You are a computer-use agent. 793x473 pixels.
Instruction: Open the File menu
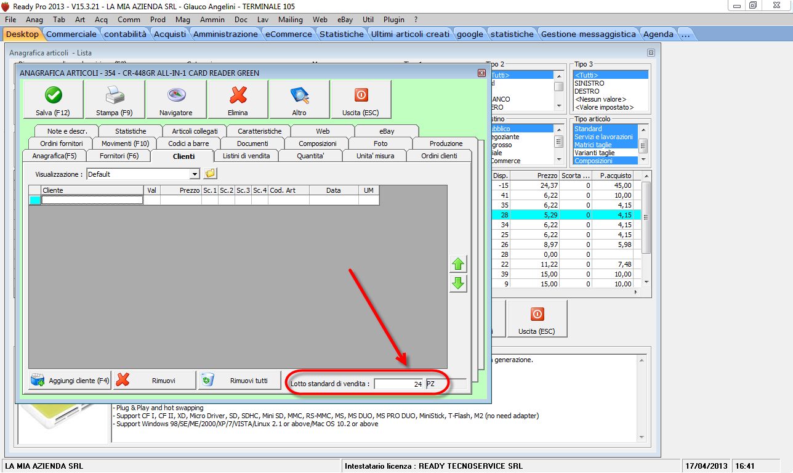(10, 20)
